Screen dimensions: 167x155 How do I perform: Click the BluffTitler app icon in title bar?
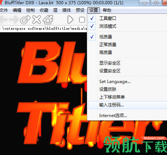[1, 2]
